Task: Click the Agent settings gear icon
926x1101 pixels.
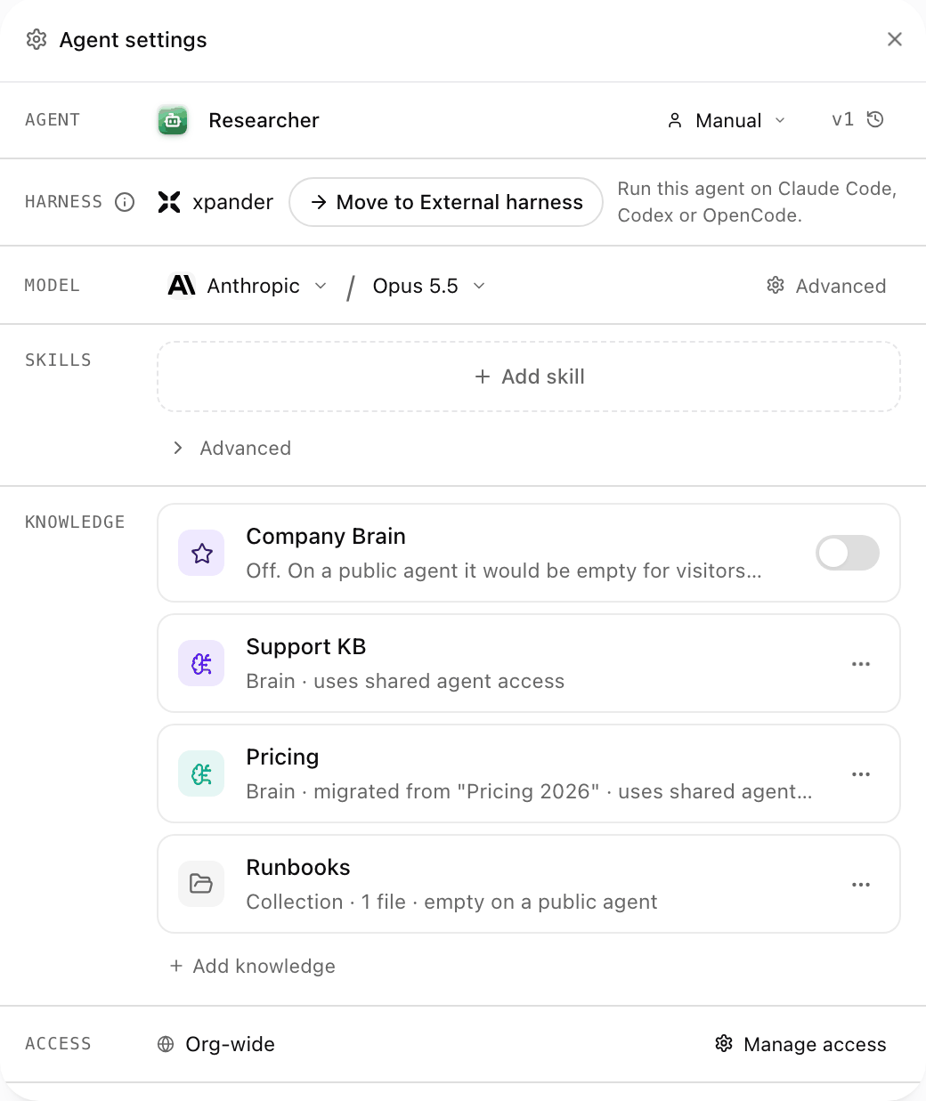Action: (37, 39)
